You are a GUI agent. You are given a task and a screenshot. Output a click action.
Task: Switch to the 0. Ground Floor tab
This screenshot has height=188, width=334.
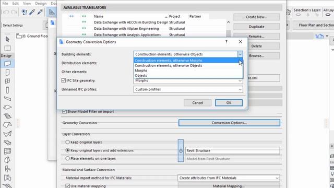[32, 36]
